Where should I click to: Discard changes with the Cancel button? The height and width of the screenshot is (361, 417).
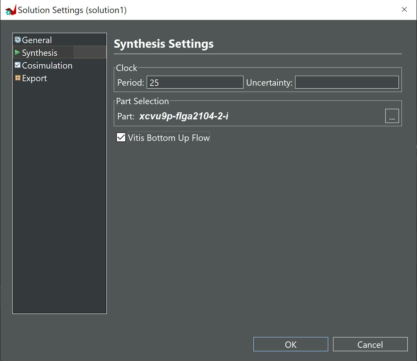tap(370, 344)
